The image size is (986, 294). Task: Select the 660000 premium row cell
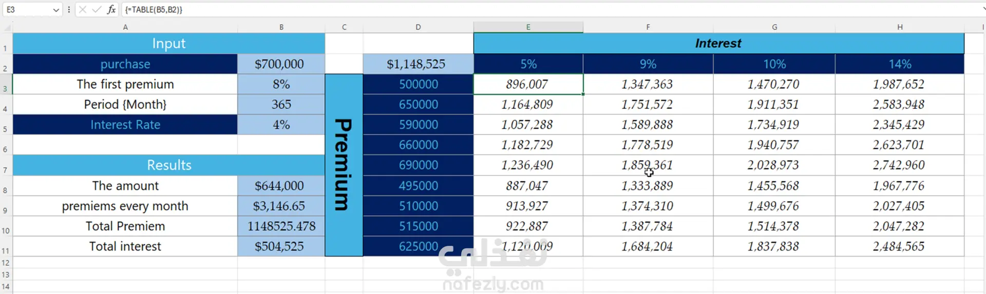coord(418,145)
